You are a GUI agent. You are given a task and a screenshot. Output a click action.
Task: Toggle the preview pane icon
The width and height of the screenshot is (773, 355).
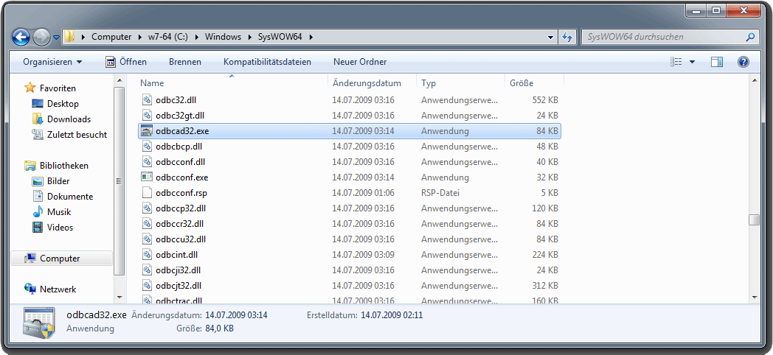717,62
